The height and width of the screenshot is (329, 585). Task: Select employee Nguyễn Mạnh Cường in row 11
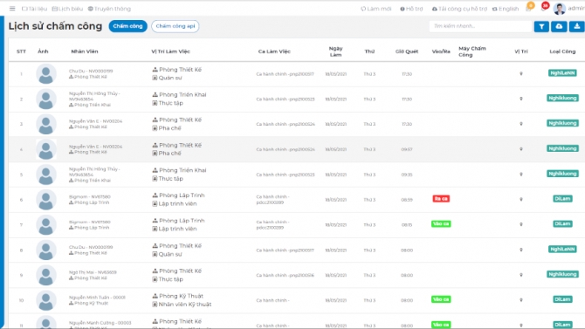click(x=100, y=323)
